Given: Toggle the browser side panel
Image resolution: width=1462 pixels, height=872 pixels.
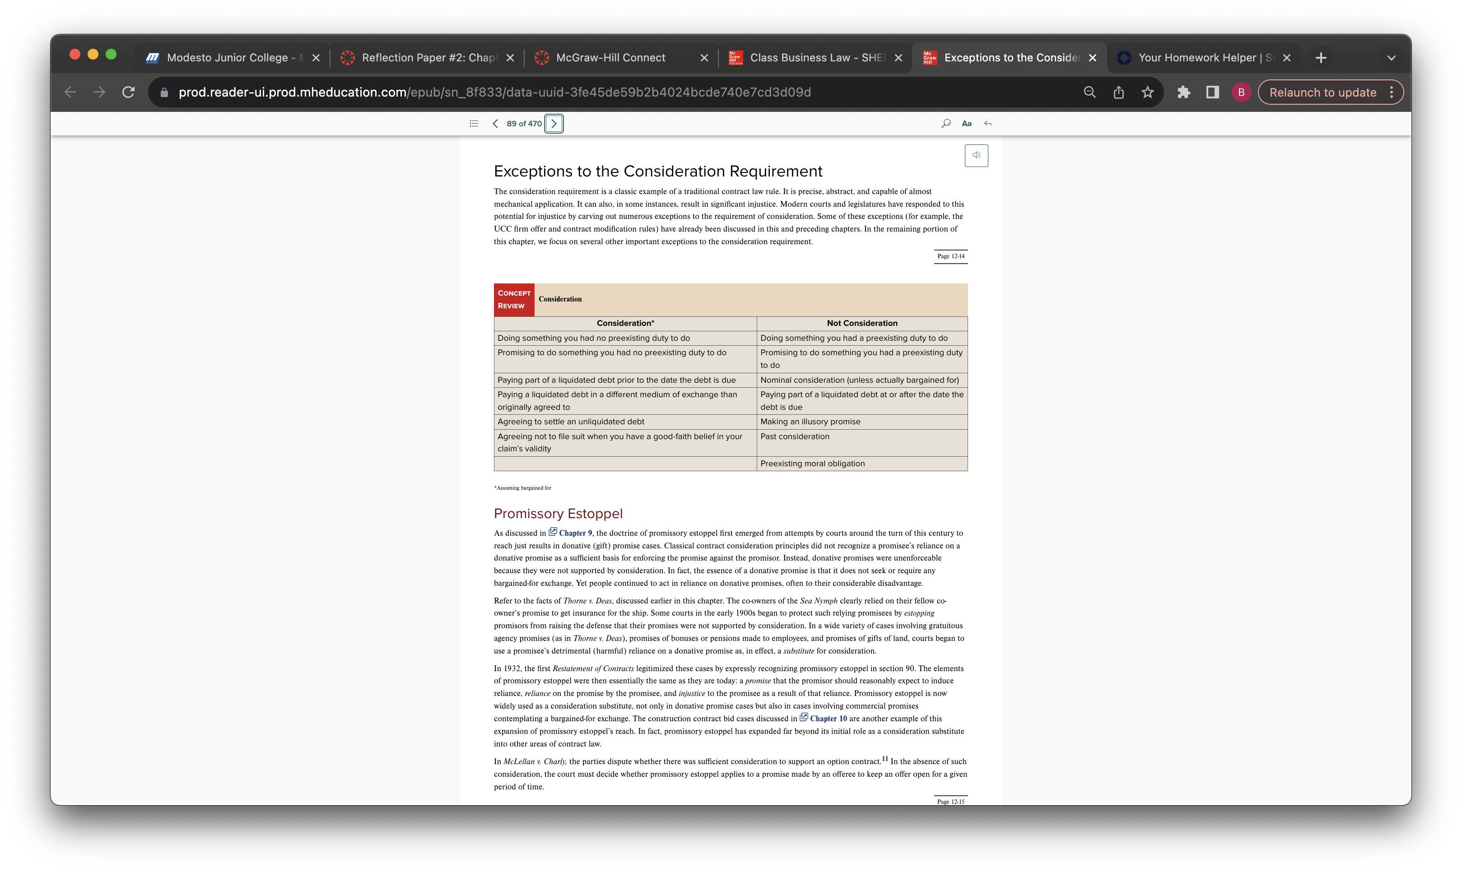Looking at the screenshot, I should click(x=1212, y=92).
